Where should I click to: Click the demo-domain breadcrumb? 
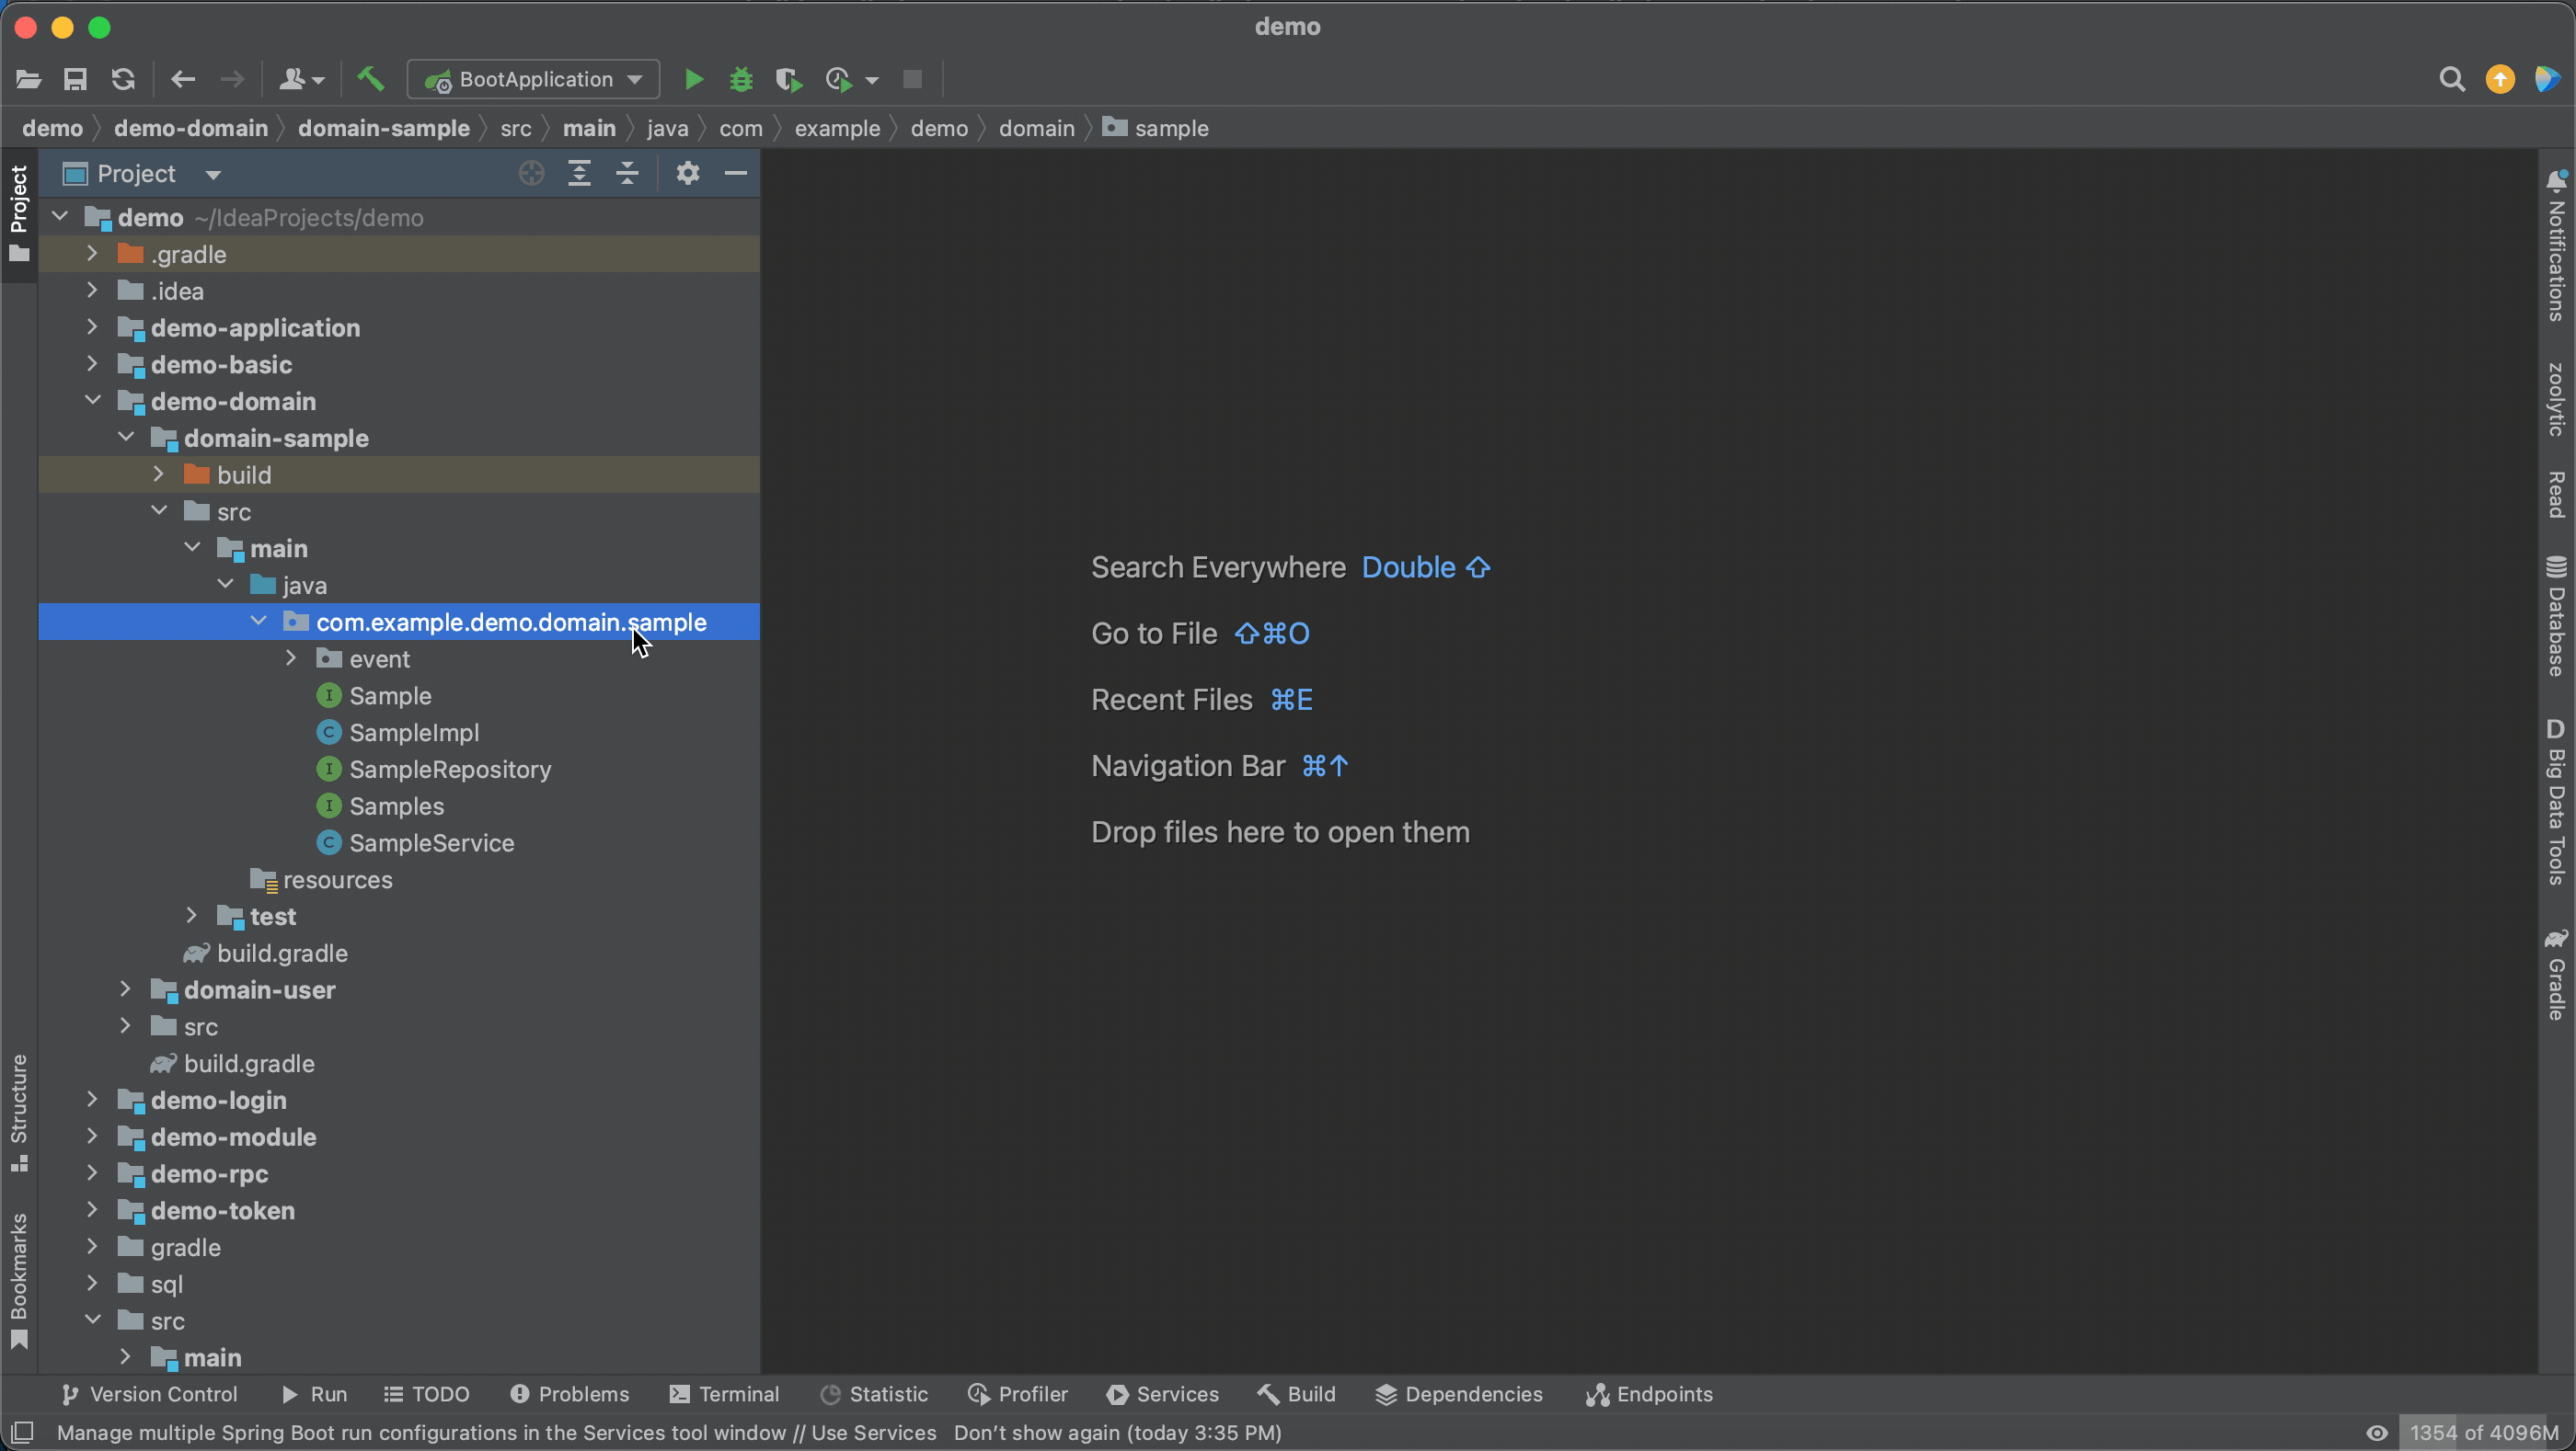click(x=191, y=128)
